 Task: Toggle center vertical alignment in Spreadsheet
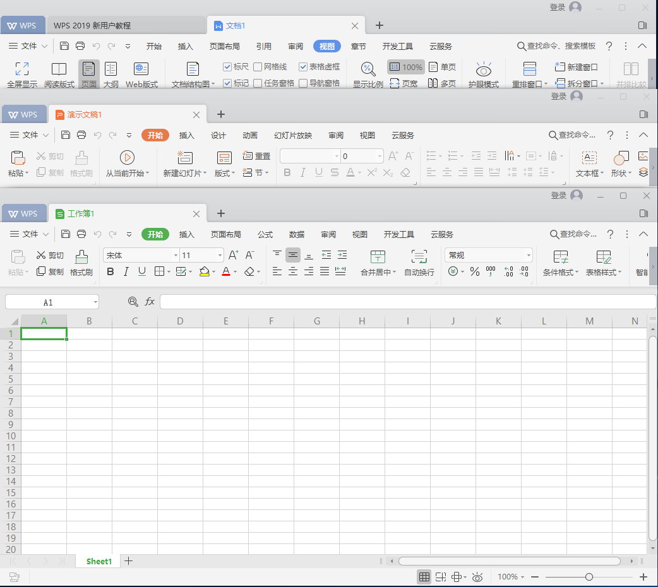(293, 255)
